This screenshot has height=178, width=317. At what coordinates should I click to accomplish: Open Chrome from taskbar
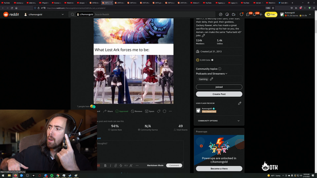58,176
